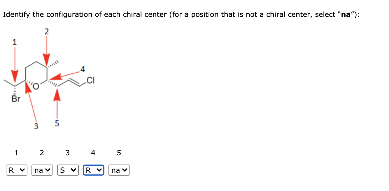Image resolution: width=389 pixels, height=191 pixels.
Task: Open the last dropdown for position 5
Action: point(119,170)
